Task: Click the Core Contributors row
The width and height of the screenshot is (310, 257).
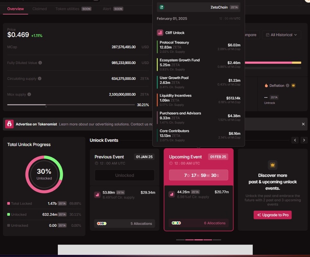Action: click(x=199, y=135)
